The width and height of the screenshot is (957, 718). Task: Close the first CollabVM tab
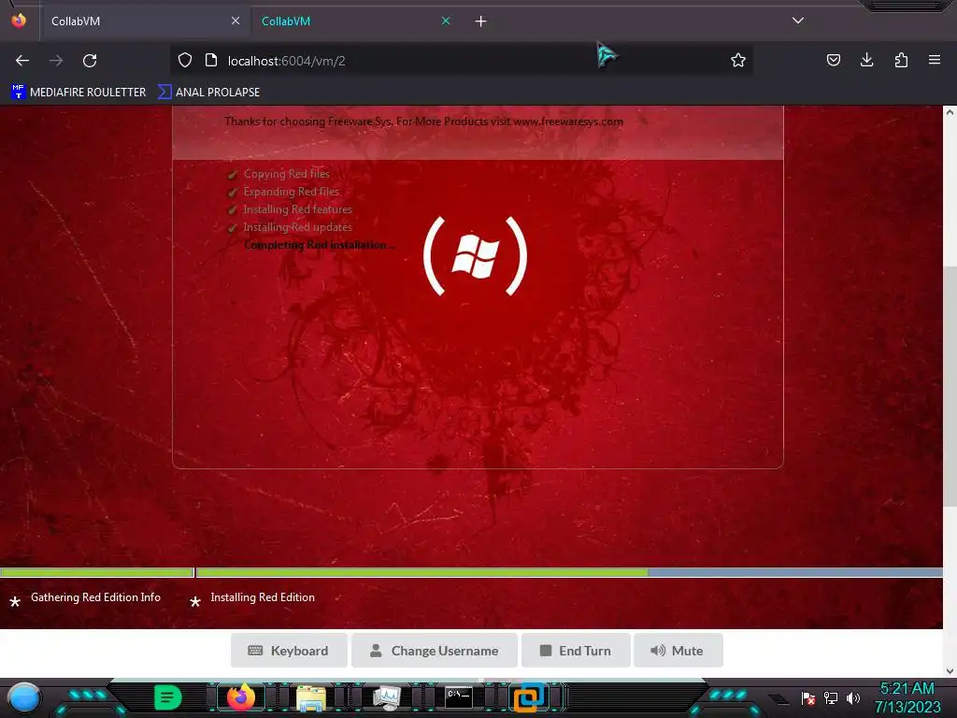coord(236,21)
